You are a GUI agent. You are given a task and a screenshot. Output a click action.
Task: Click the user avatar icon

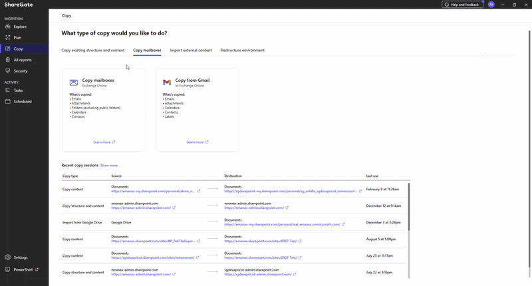[491, 5]
